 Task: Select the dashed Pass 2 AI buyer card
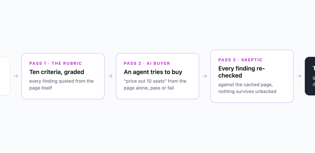click(157, 76)
